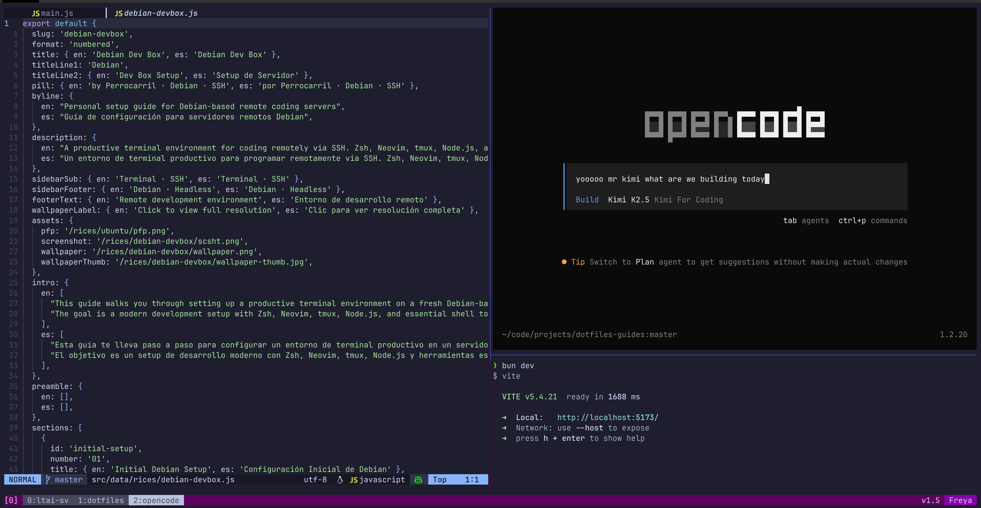This screenshot has height=508, width=981.
Task: Click the description: { line
Action: click(64, 137)
